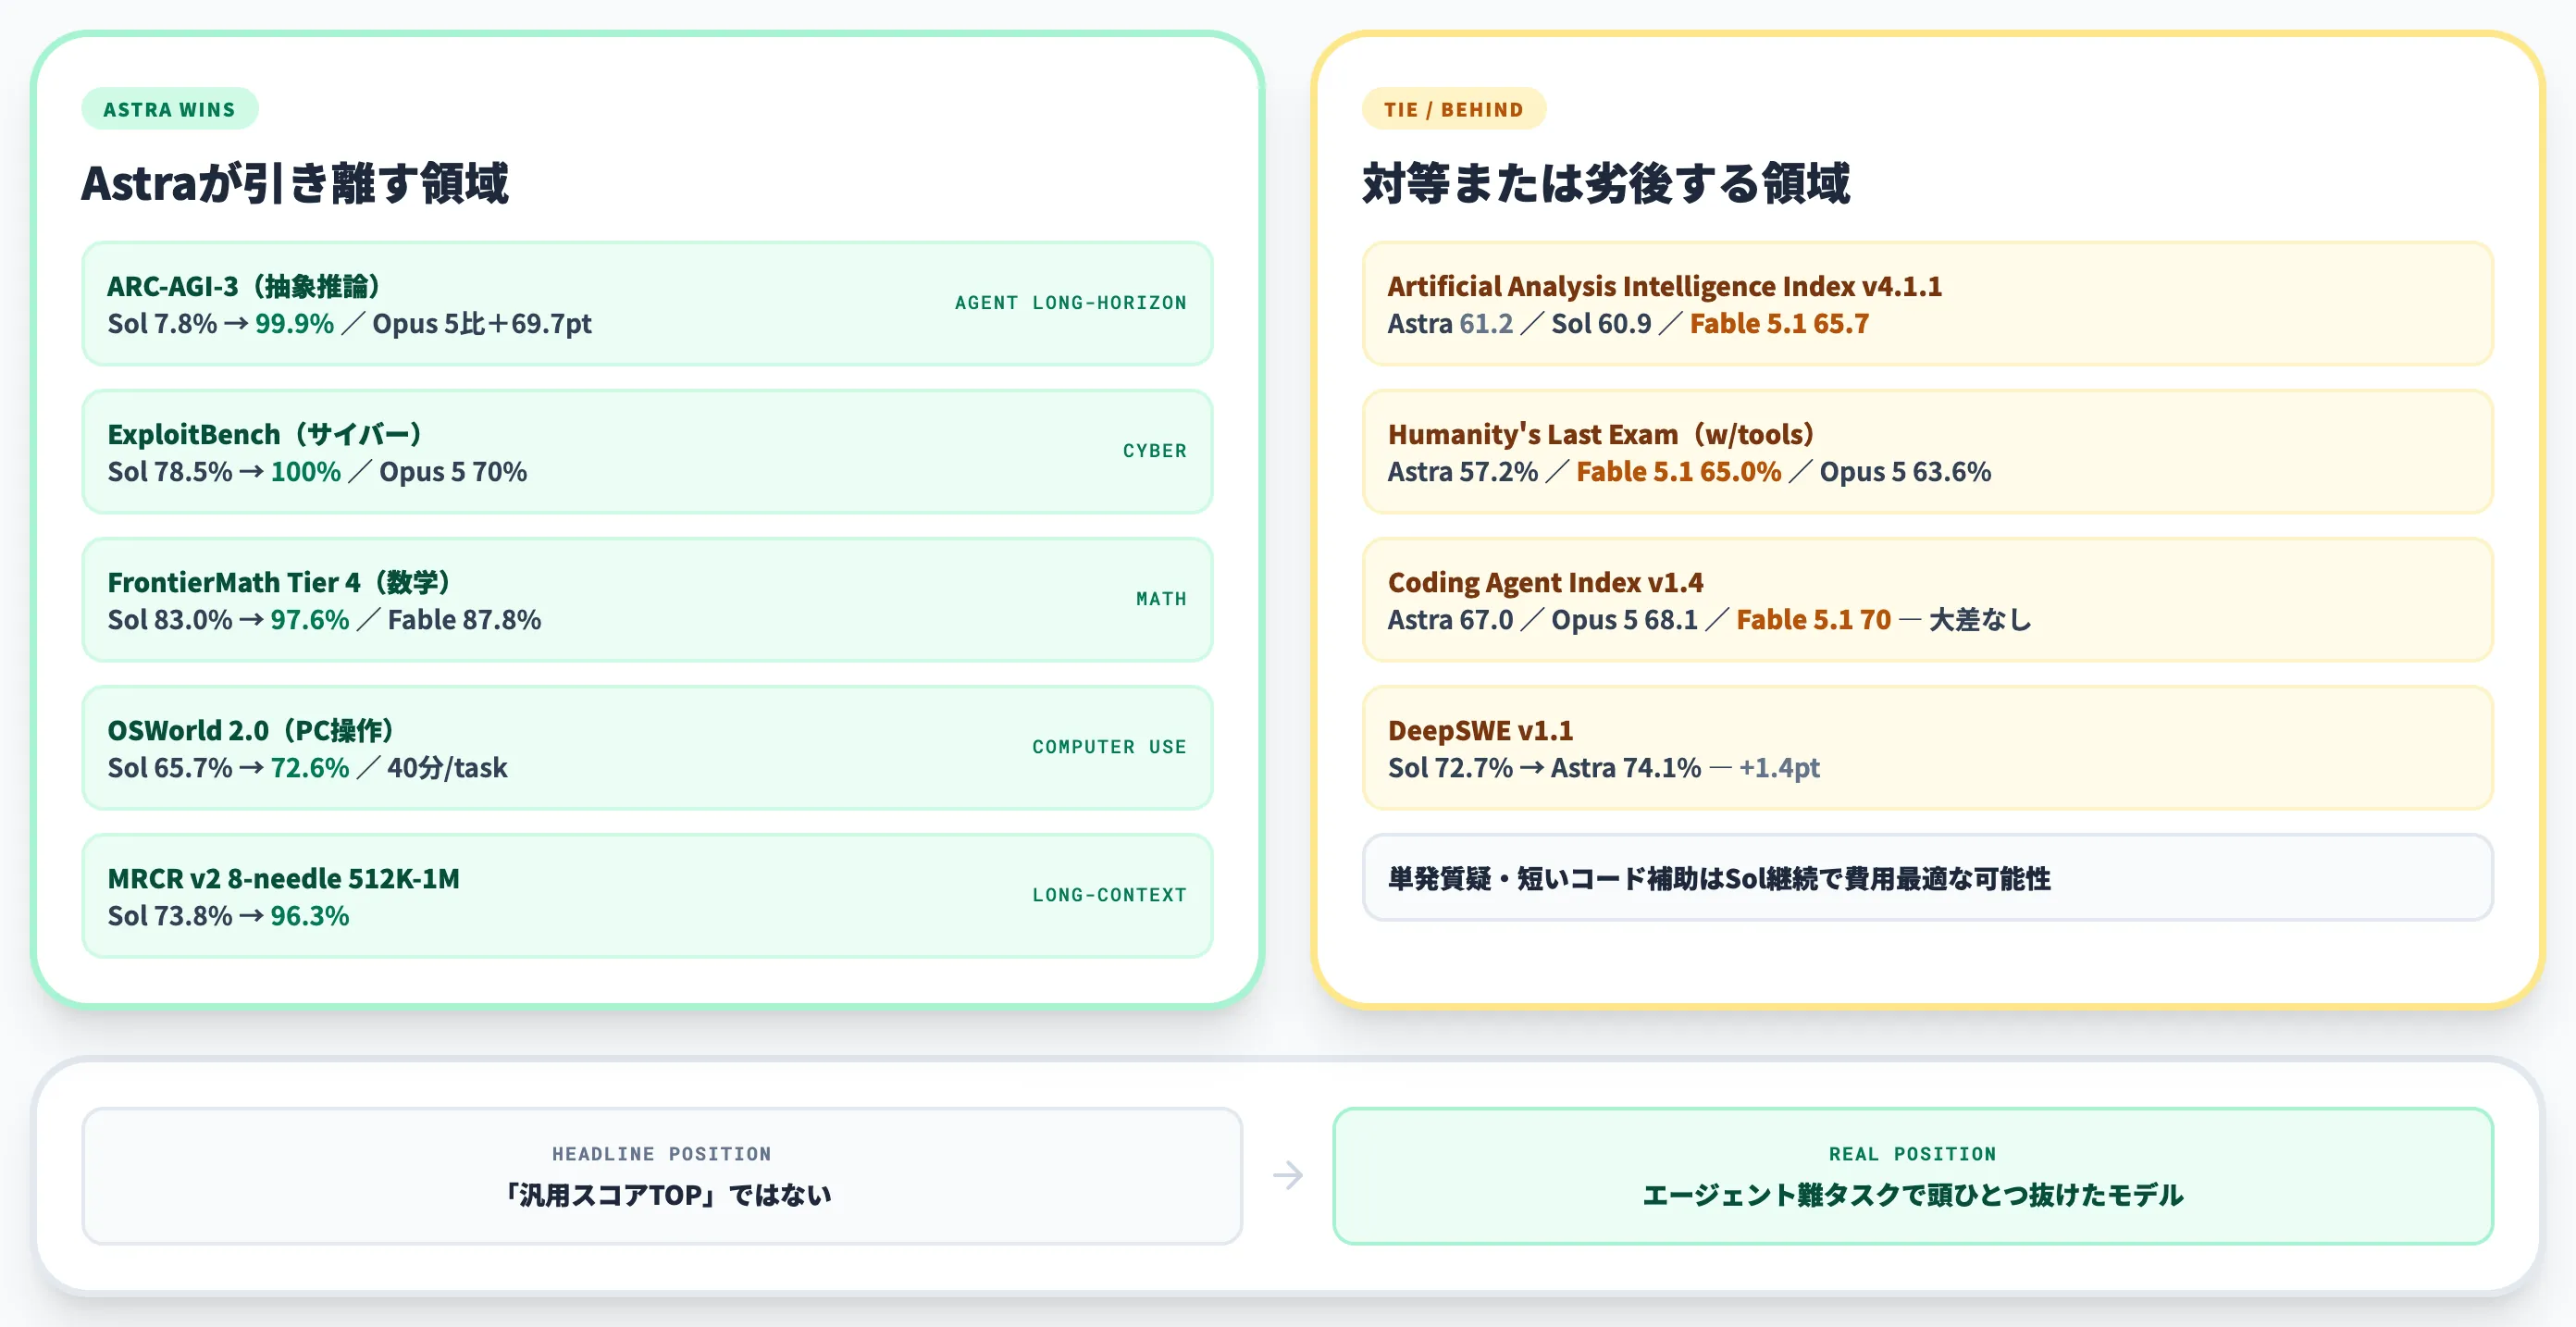2576x1327 pixels.
Task: Click the COMPUTER USE tag
Action: (x=1109, y=746)
